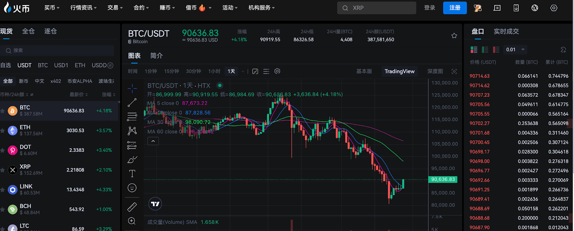The image size is (574, 231).
Task: Expand chart to fullscreen
Action: click(454, 71)
